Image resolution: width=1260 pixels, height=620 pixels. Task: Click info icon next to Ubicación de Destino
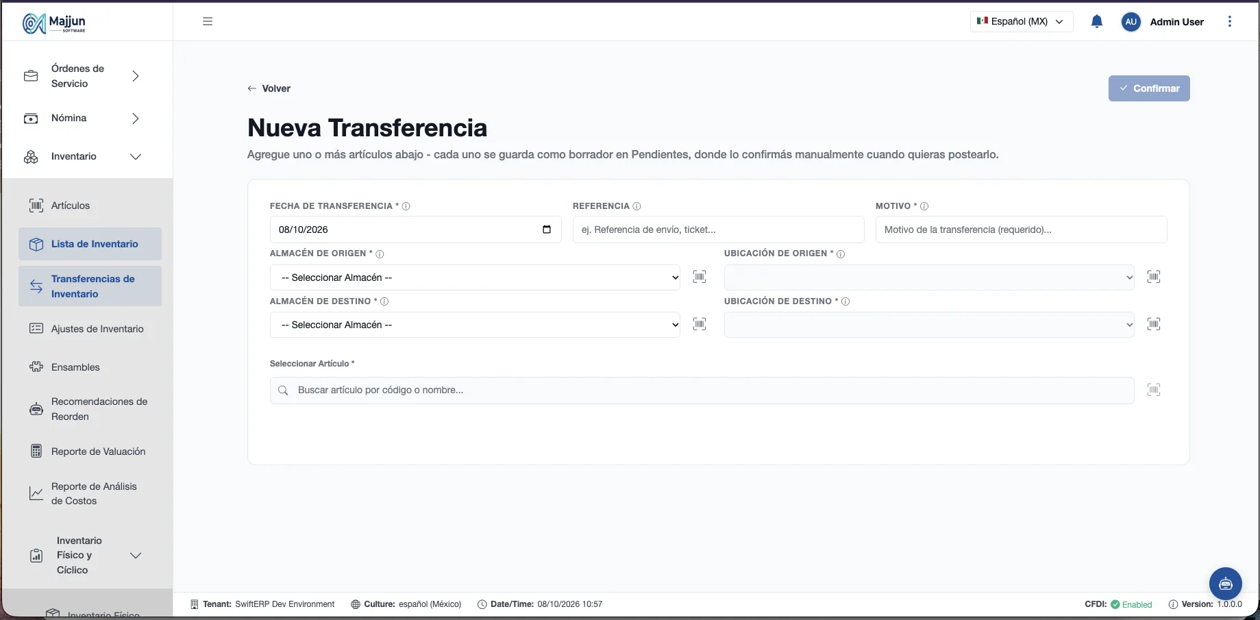point(845,301)
